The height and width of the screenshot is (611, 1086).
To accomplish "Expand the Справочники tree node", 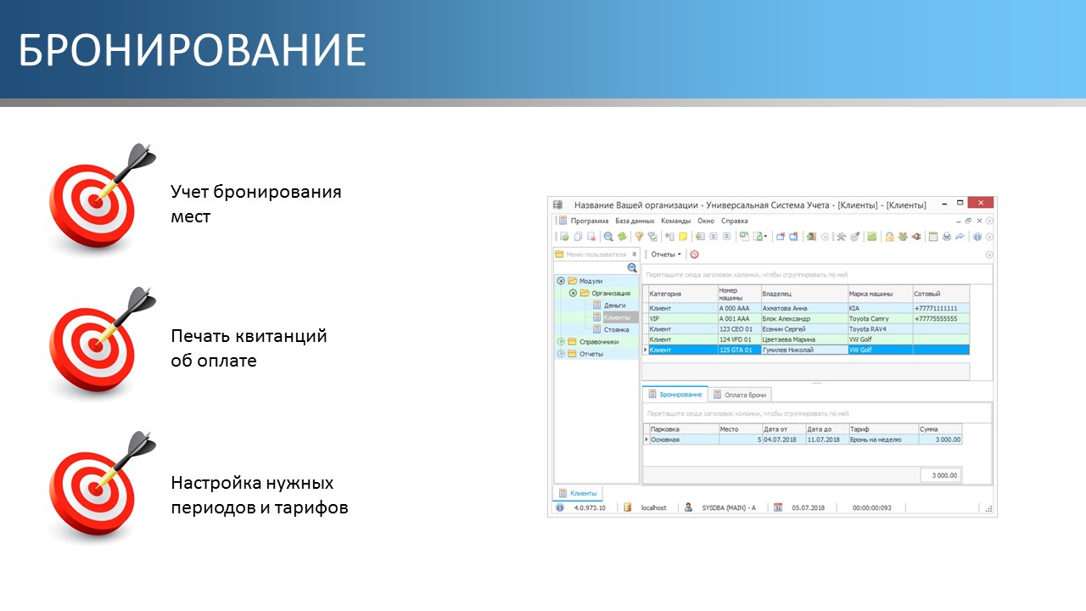I will pos(561,342).
